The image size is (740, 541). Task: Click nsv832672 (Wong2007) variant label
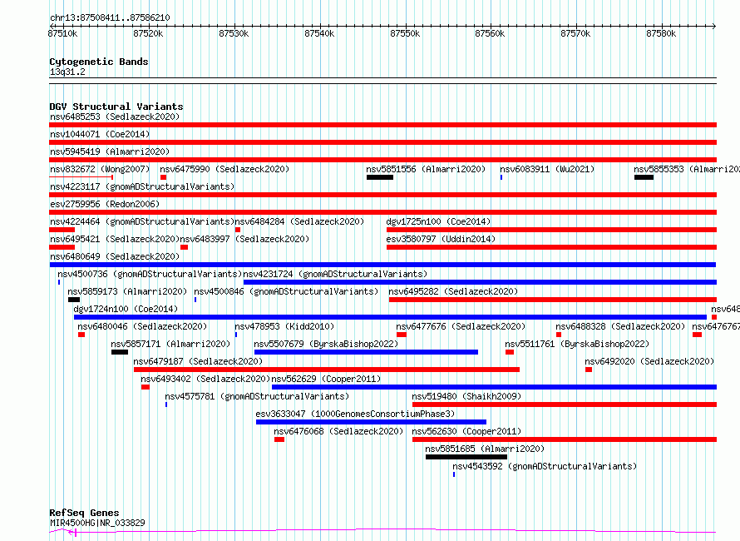[100, 169]
